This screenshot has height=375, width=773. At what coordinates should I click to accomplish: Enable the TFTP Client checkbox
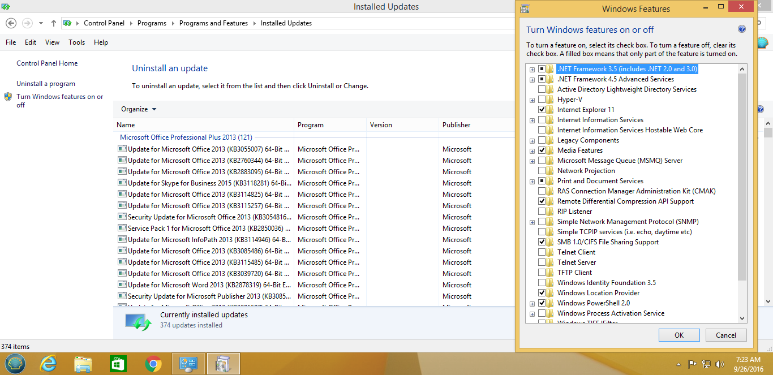coord(542,273)
